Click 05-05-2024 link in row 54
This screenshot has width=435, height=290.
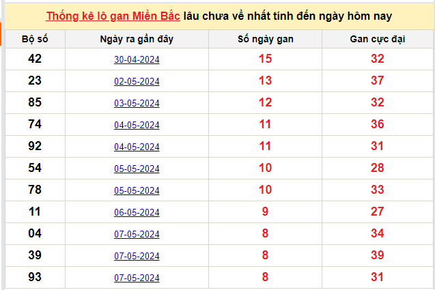[x=137, y=169]
